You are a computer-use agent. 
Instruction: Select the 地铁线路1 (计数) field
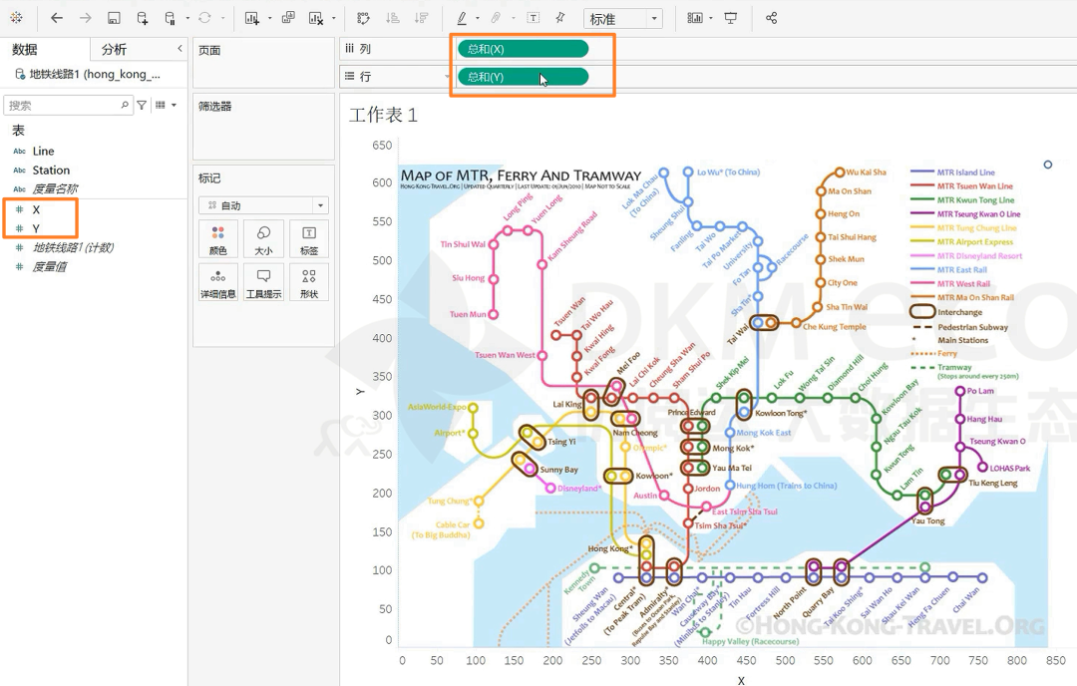(73, 248)
